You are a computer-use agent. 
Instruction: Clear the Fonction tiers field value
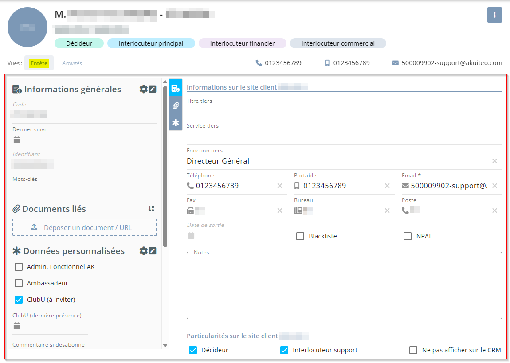[x=494, y=161]
